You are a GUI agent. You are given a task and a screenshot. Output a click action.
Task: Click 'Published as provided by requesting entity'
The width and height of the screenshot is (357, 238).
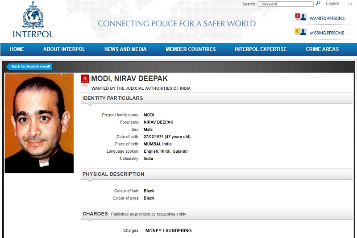149,214
